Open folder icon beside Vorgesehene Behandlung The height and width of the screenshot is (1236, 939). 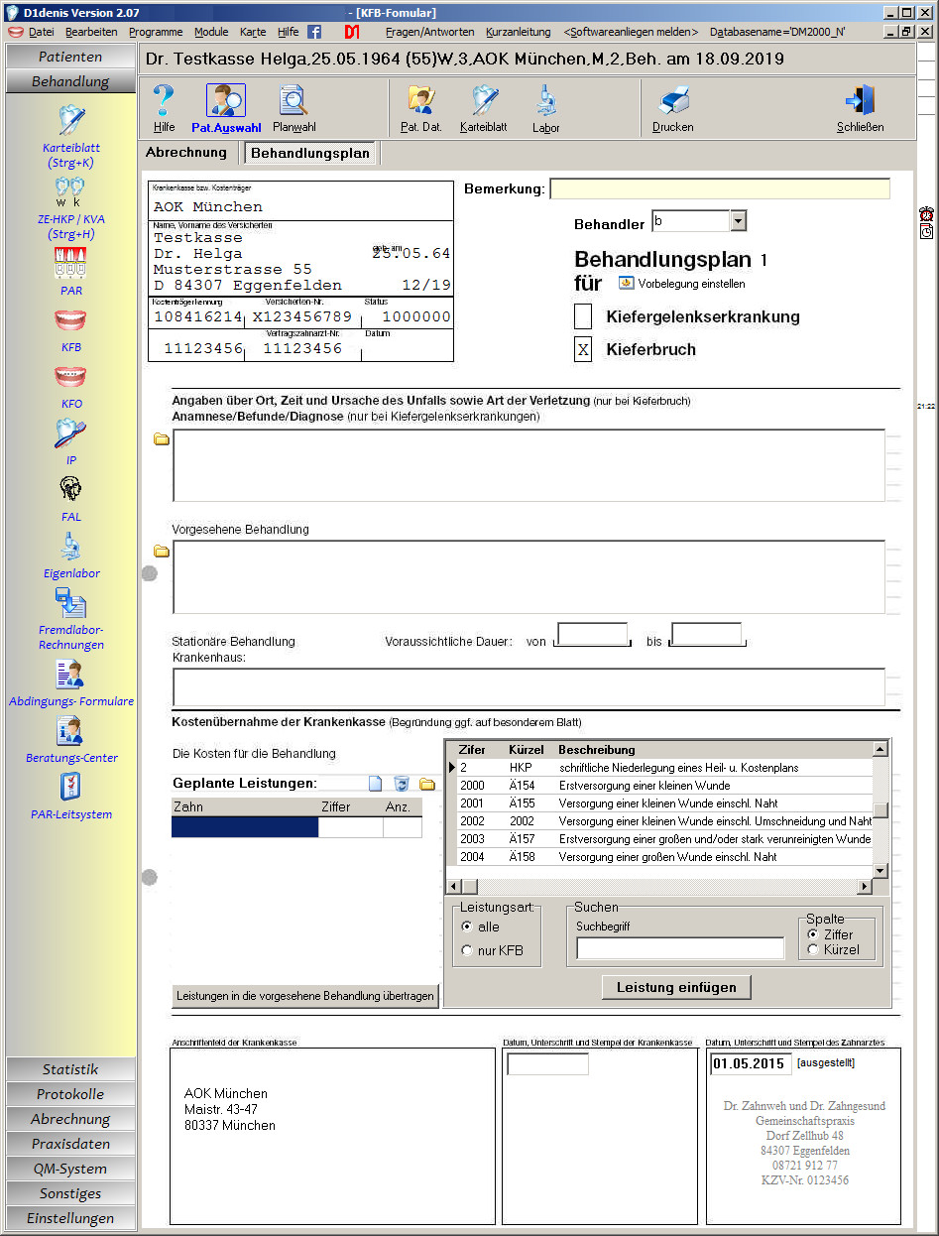pyautogui.click(x=162, y=552)
